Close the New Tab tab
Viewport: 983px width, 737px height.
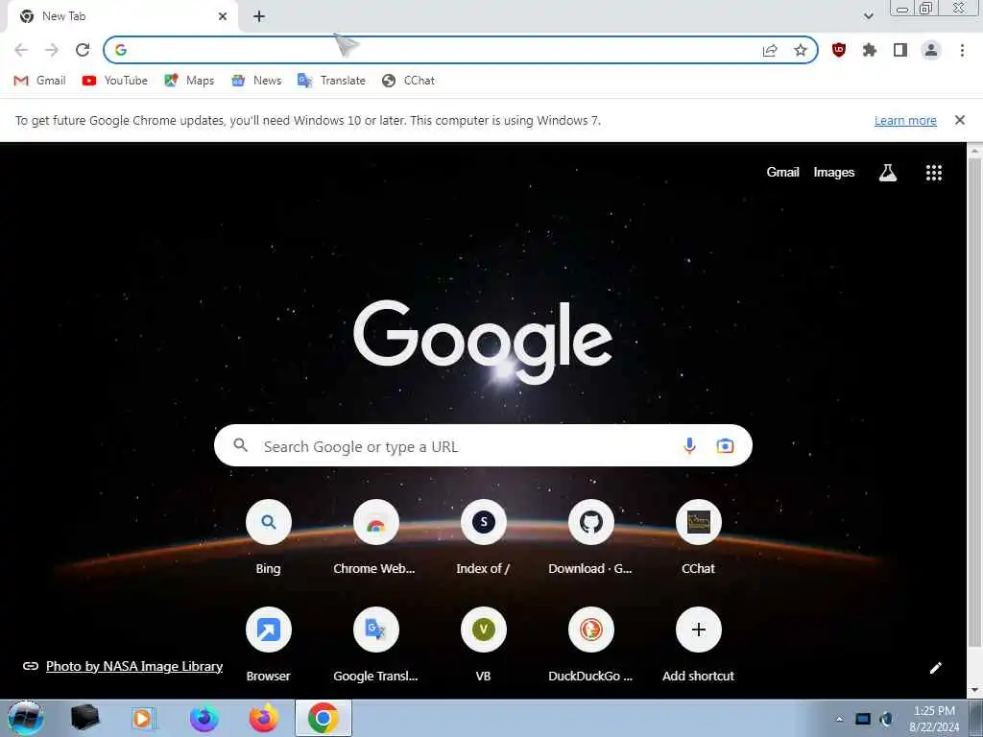click(x=223, y=16)
